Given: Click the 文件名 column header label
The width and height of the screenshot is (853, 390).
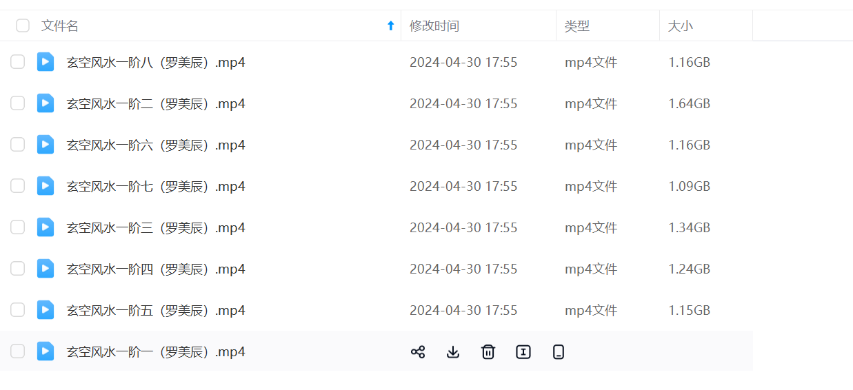Looking at the screenshot, I should pyautogui.click(x=60, y=26).
